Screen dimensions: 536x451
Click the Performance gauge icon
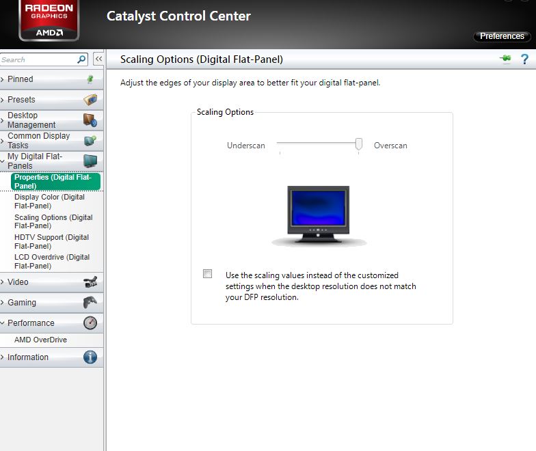(90, 323)
